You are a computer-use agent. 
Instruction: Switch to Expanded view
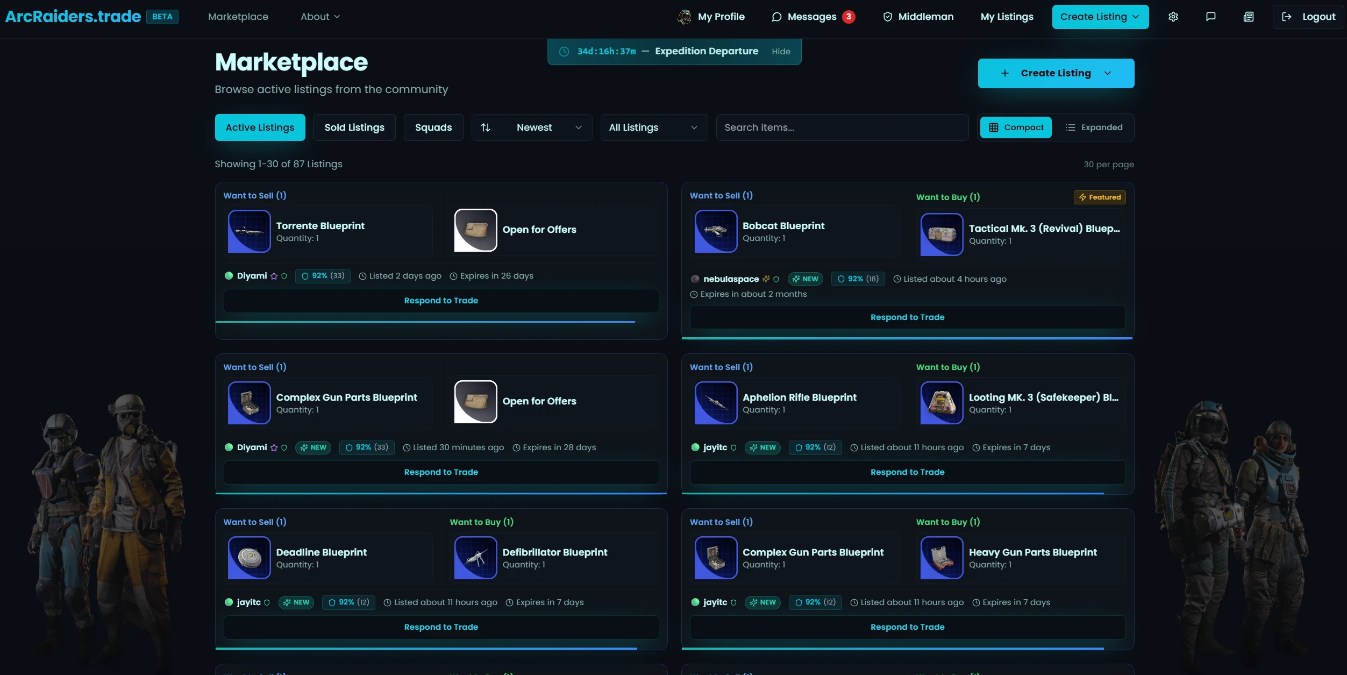[1094, 127]
